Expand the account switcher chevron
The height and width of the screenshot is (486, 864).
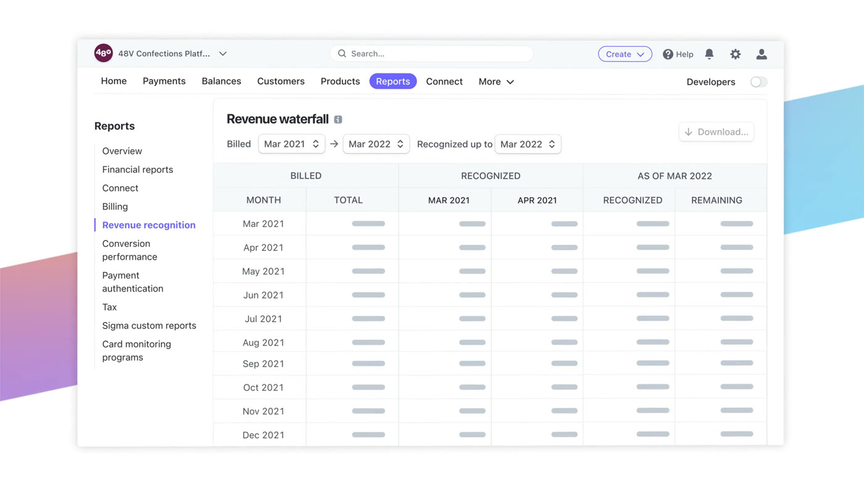point(223,54)
